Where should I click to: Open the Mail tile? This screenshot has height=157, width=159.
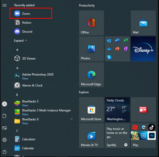143,23
